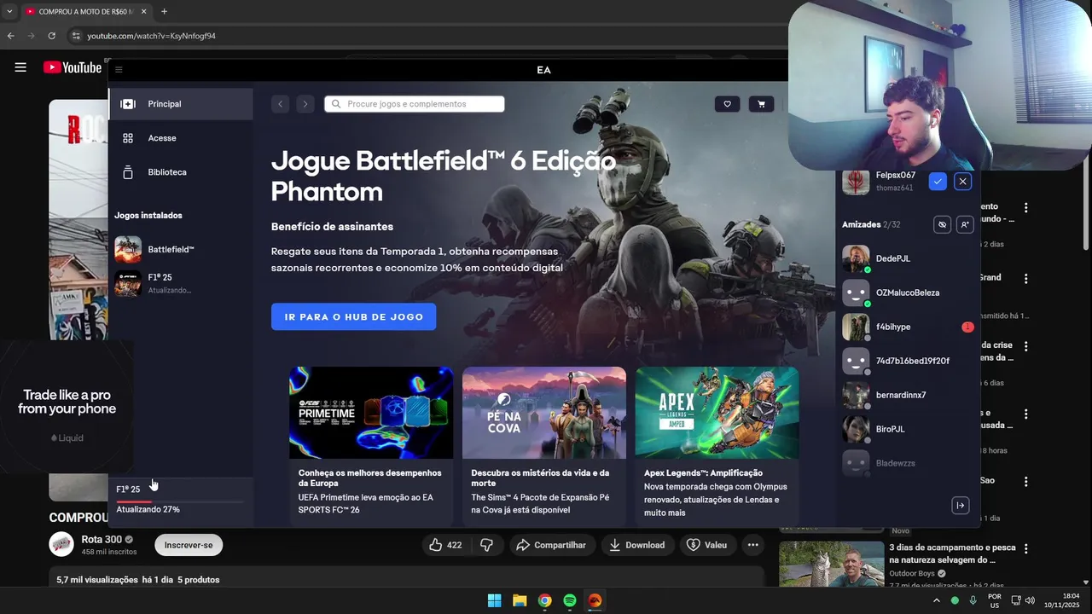This screenshot has height=614, width=1092.
Task: Open friend DedePJL
Action: coord(908,258)
